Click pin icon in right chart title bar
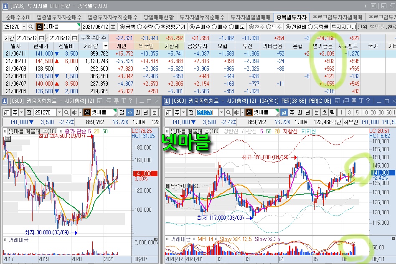 [354, 101]
